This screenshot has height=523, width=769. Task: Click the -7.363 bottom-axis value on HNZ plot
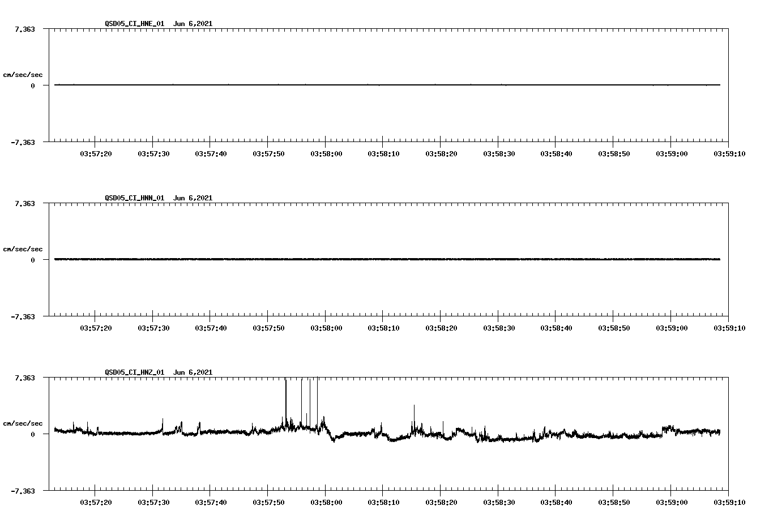point(23,491)
